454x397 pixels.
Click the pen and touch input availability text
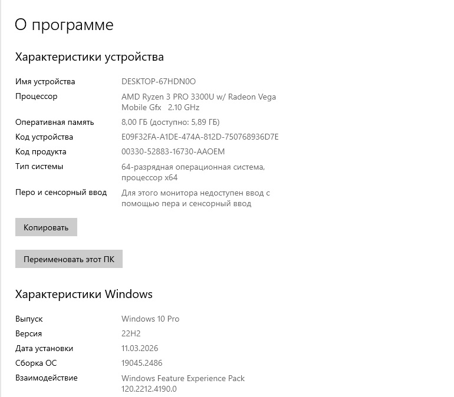click(195, 198)
